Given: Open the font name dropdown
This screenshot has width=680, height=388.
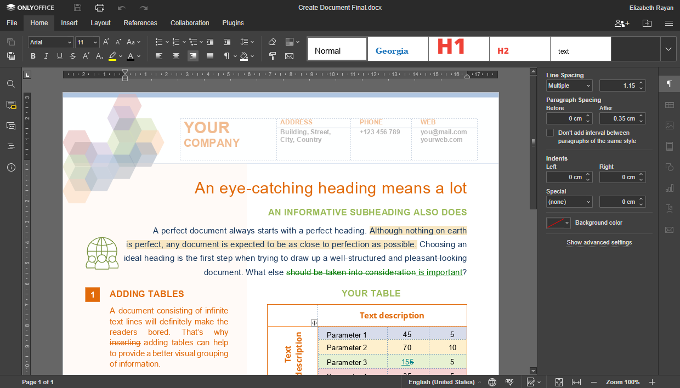Looking at the screenshot, I should (50, 42).
